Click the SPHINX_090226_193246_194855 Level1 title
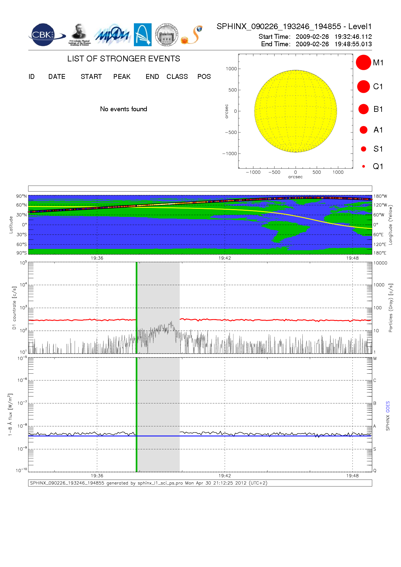The height and width of the screenshot is (567, 401). tap(294, 27)
